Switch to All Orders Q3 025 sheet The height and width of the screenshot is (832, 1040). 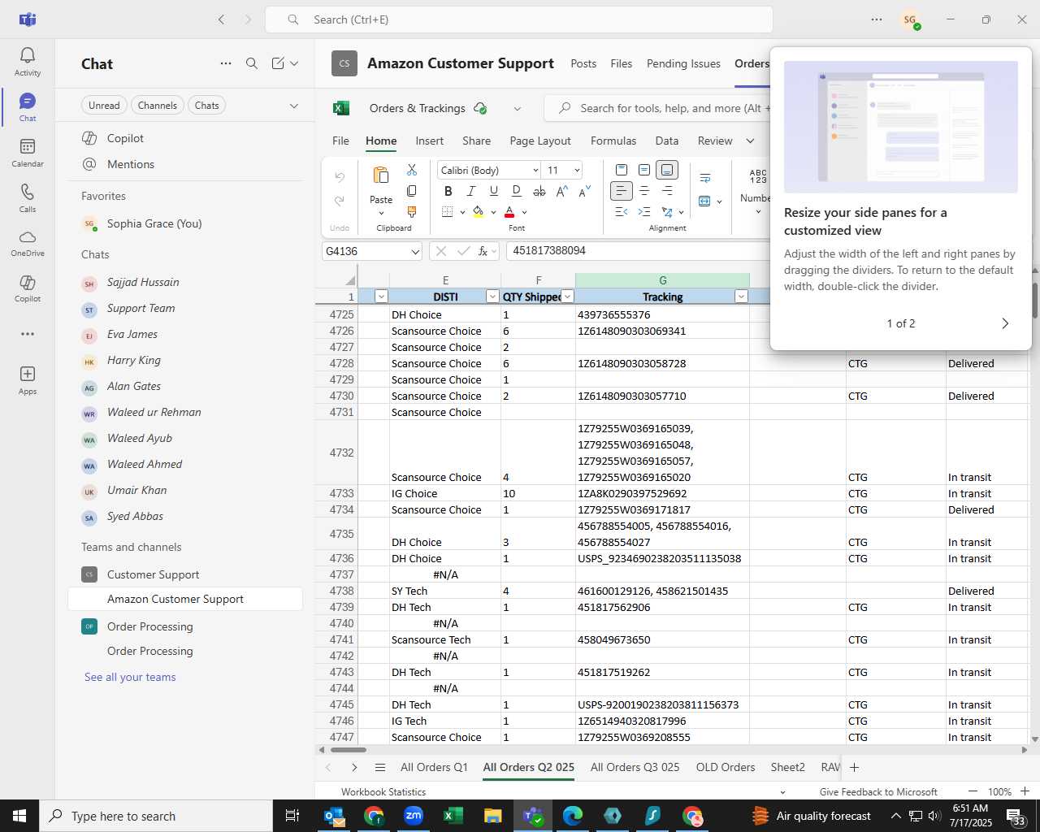[x=635, y=767]
